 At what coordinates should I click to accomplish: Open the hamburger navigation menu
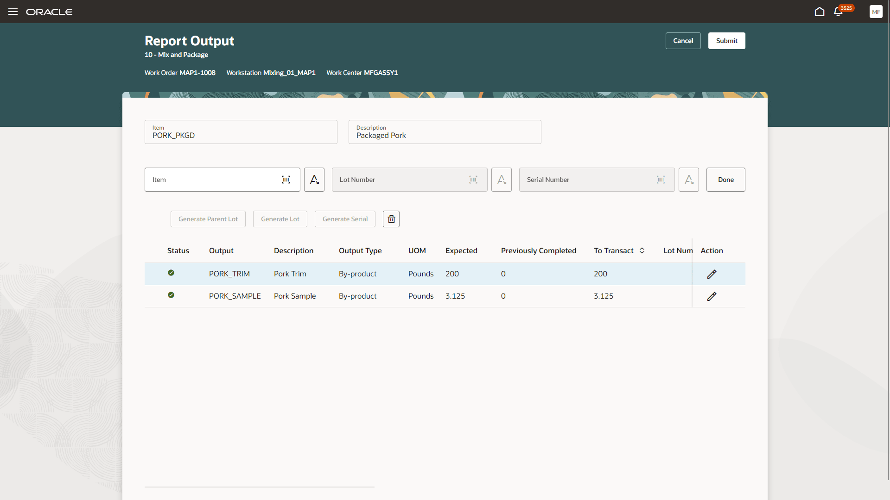pos(13,12)
